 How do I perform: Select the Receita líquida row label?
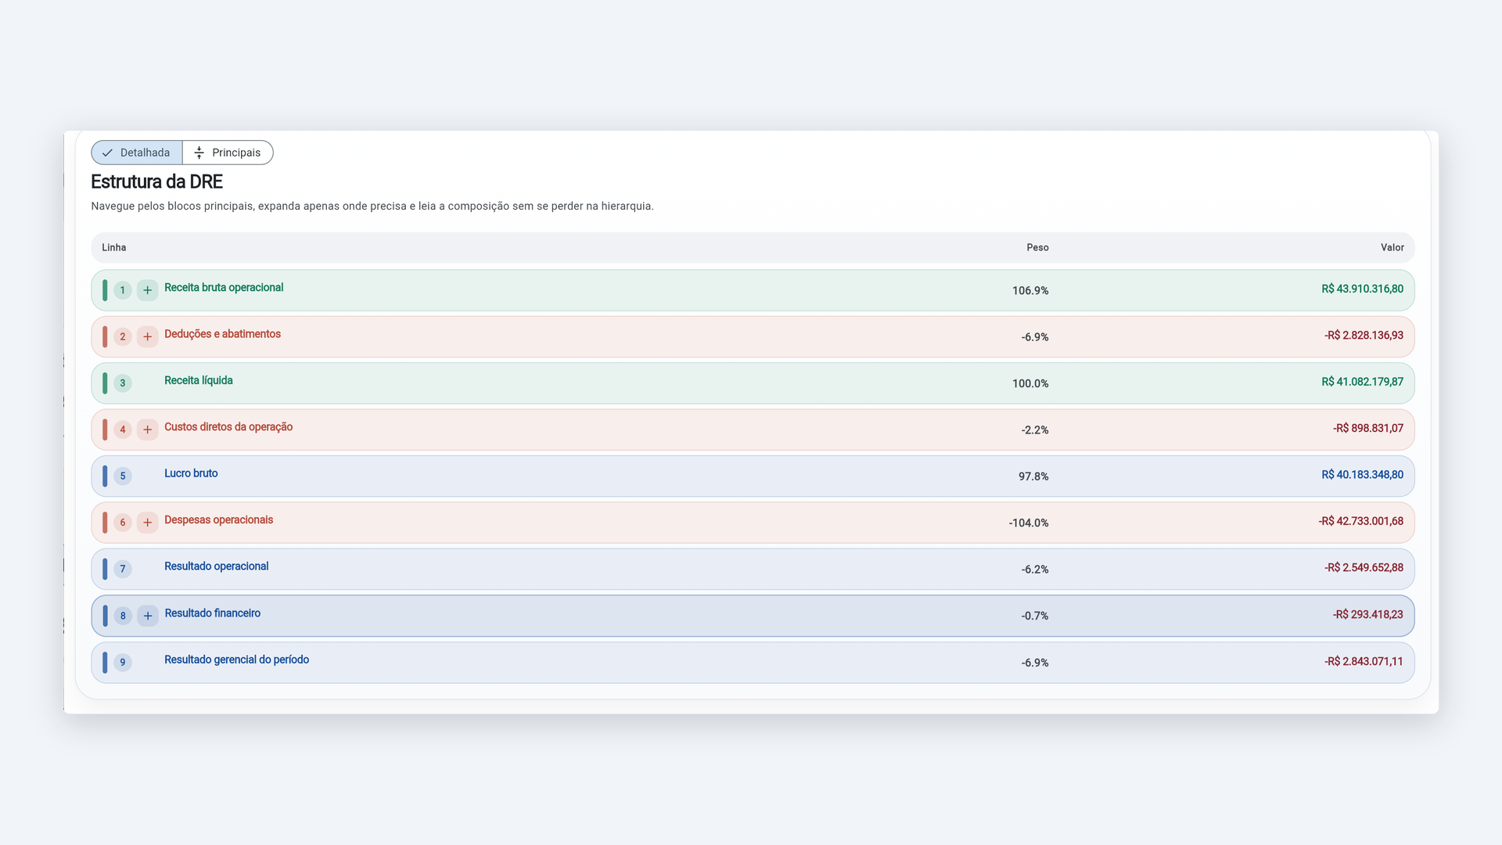pos(198,380)
